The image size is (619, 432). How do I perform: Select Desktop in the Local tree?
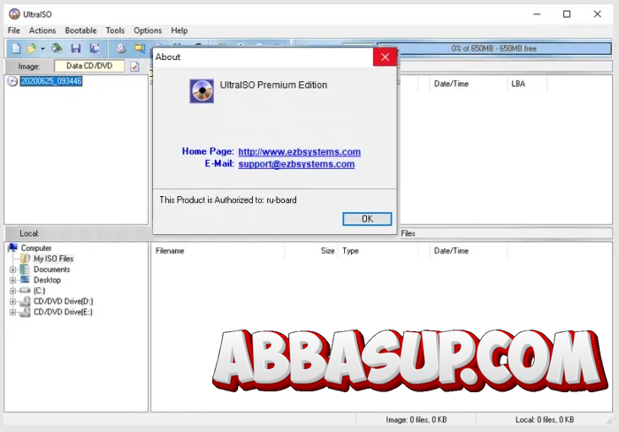pos(47,280)
